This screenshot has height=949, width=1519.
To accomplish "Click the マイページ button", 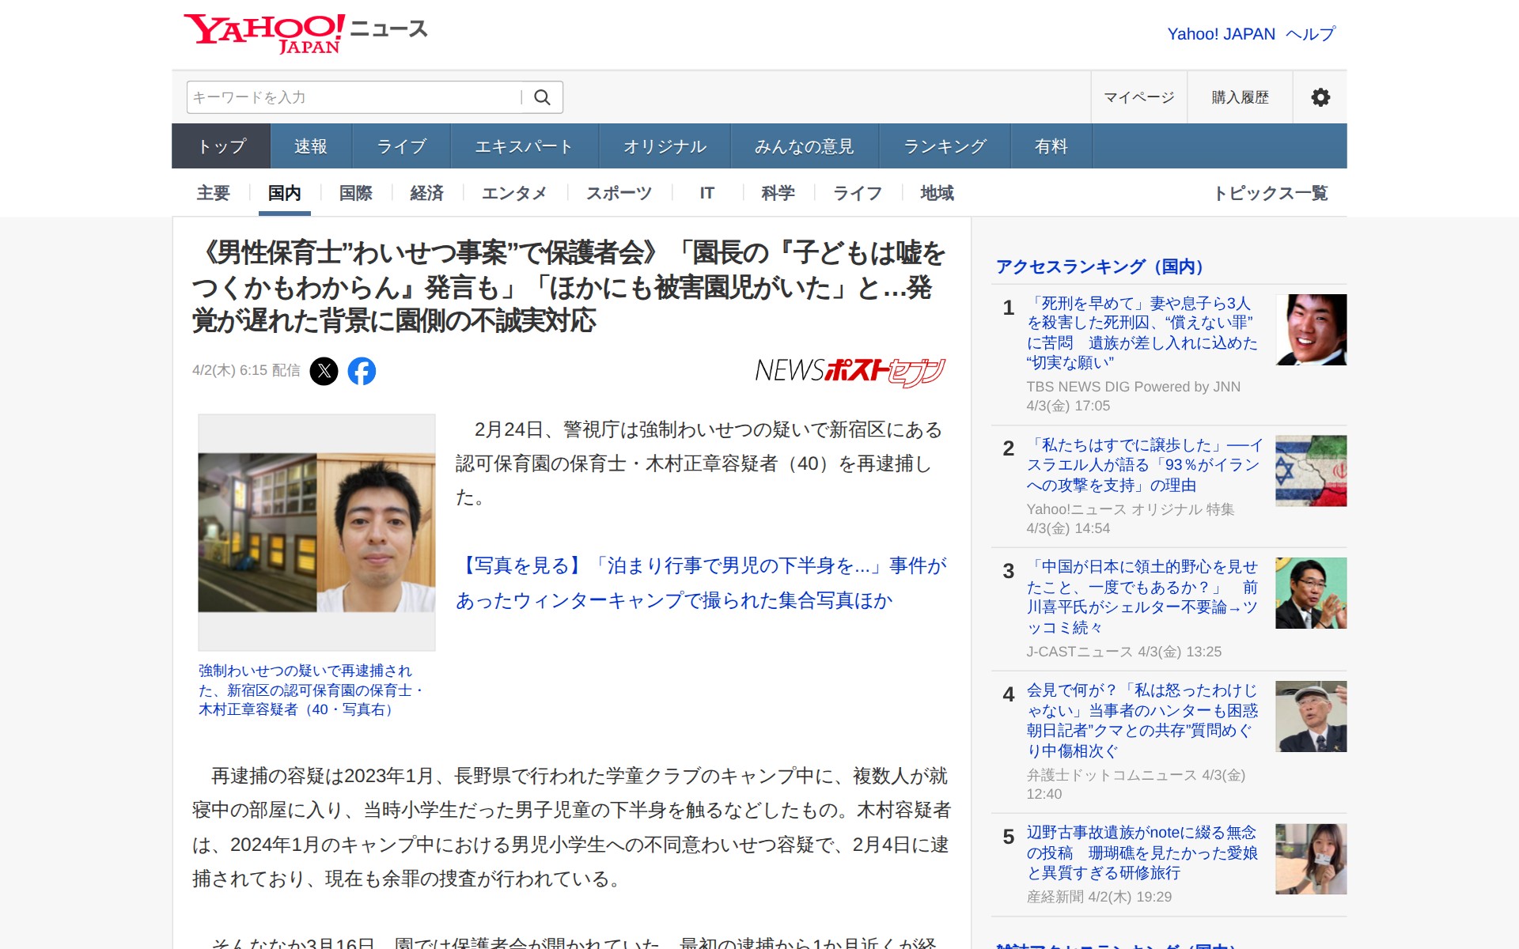I will (x=1138, y=97).
